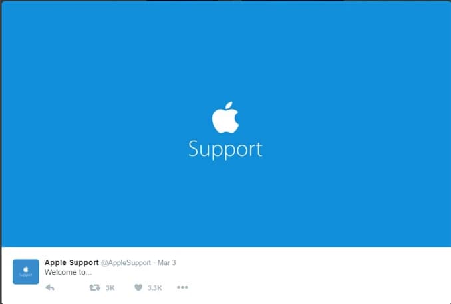451x304 pixels.
Task: Click the reply arrow icon under the tweet
Action: [x=50, y=287]
